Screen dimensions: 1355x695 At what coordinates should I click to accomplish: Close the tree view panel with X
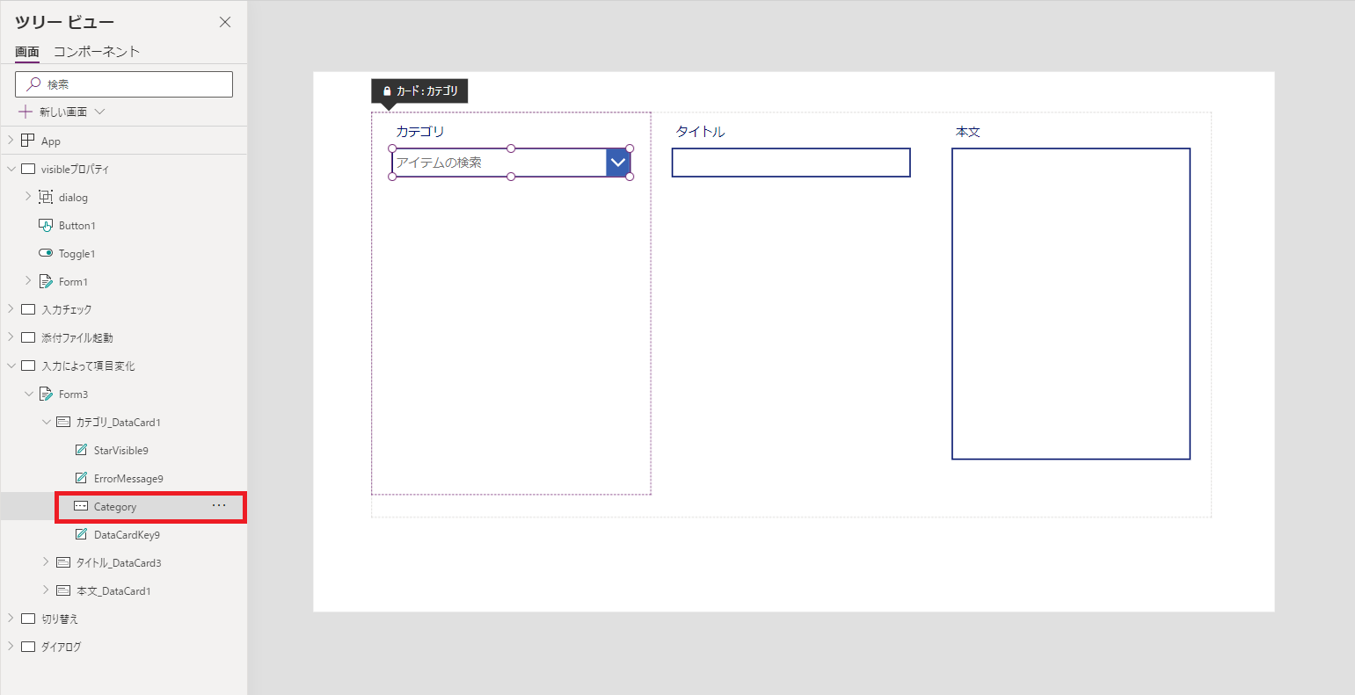(225, 22)
